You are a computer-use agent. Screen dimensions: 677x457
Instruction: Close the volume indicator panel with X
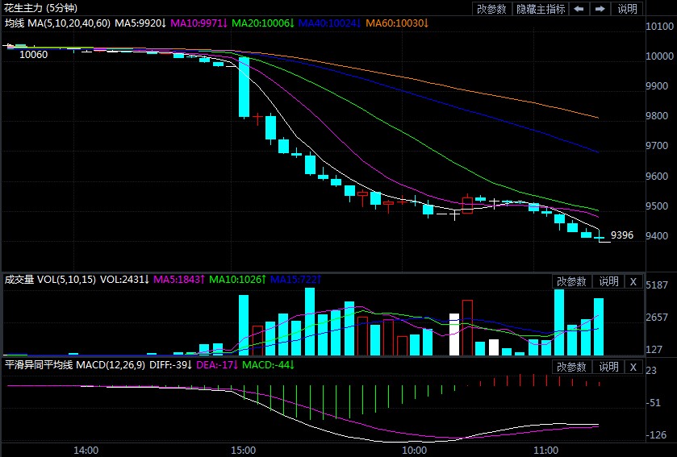pos(633,282)
